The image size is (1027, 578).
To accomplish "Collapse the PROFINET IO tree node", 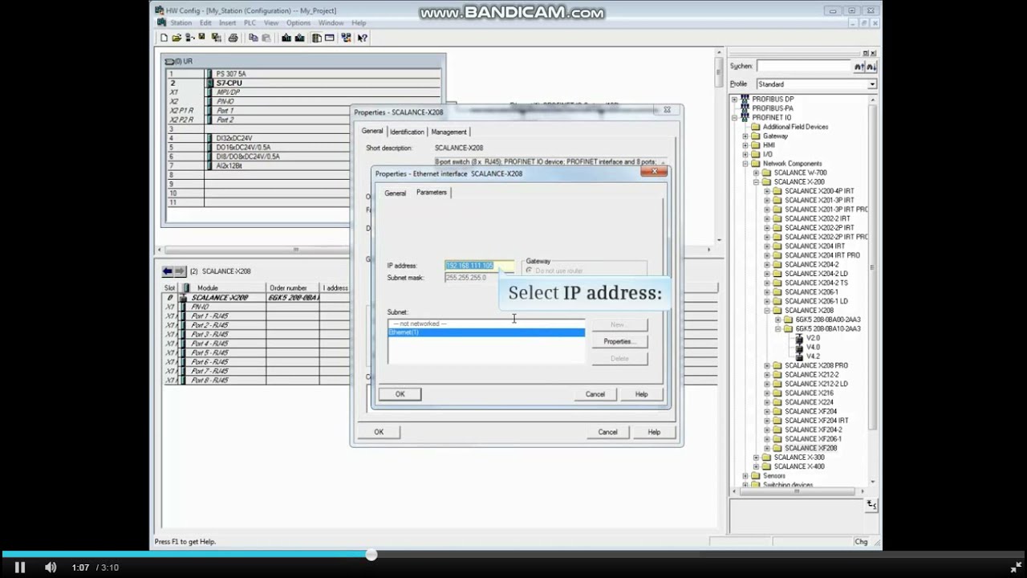I will coord(734,118).
